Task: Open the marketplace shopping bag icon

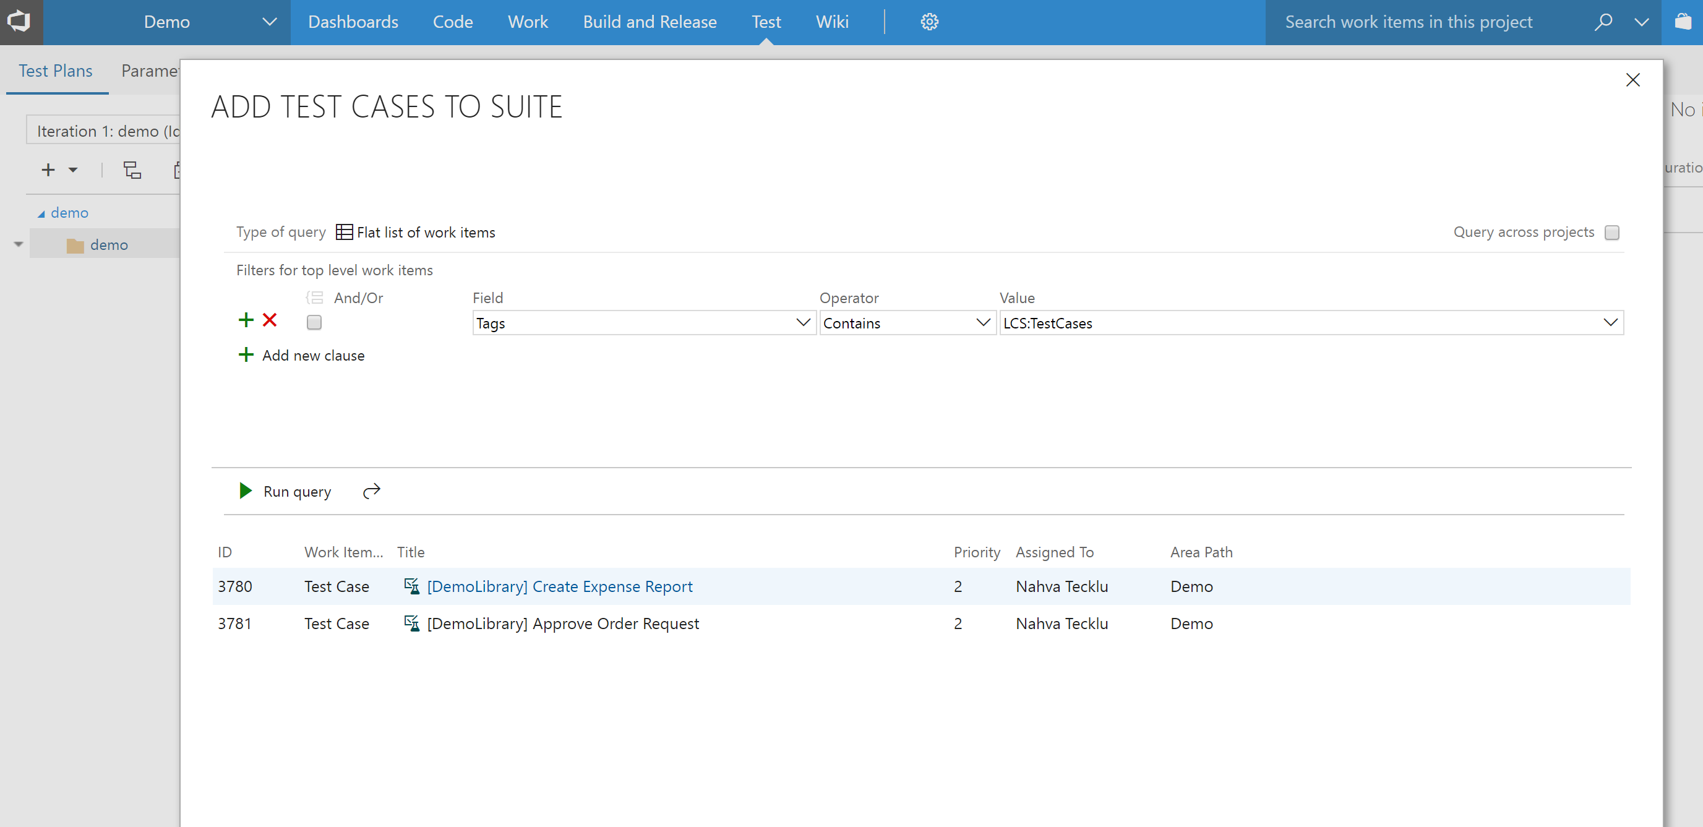Action: tap(1683, 22)
